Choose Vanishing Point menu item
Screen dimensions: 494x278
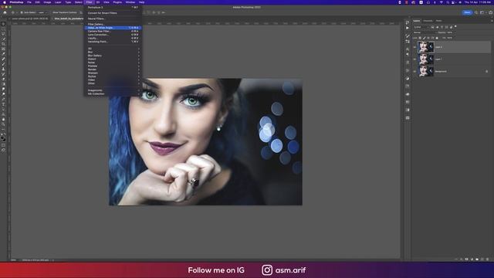113,42
